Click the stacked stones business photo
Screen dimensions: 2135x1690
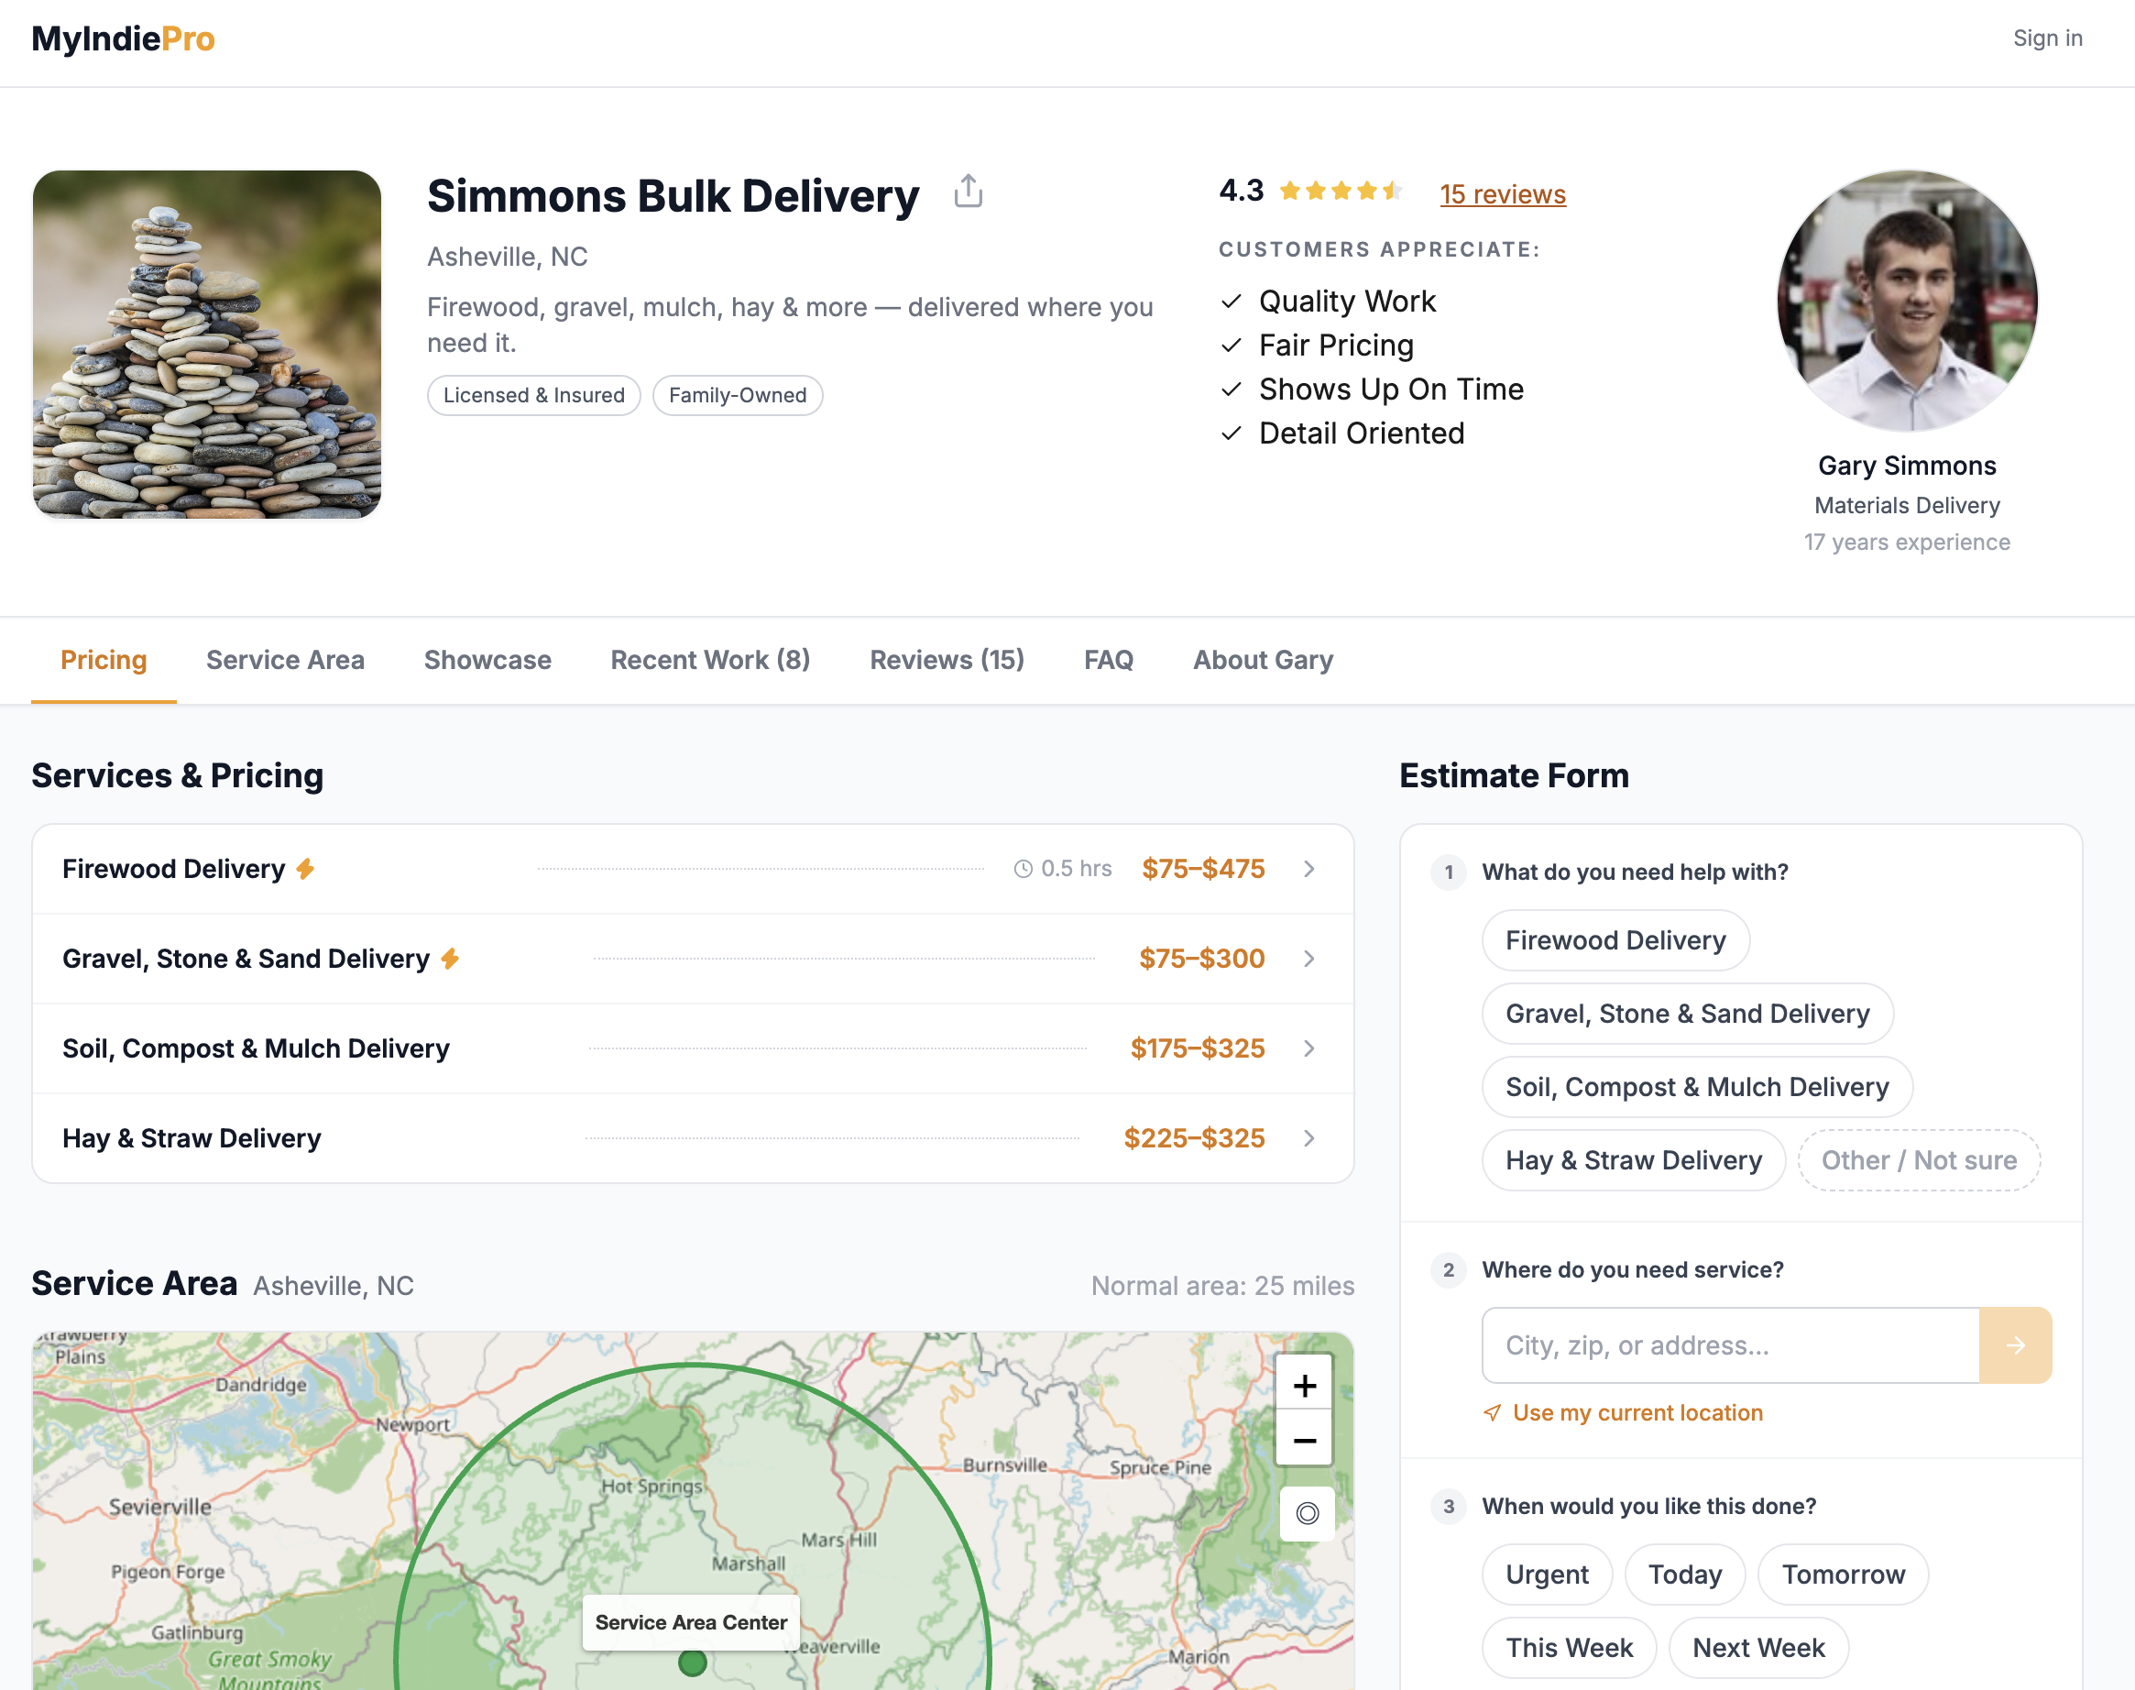[206, 345]
